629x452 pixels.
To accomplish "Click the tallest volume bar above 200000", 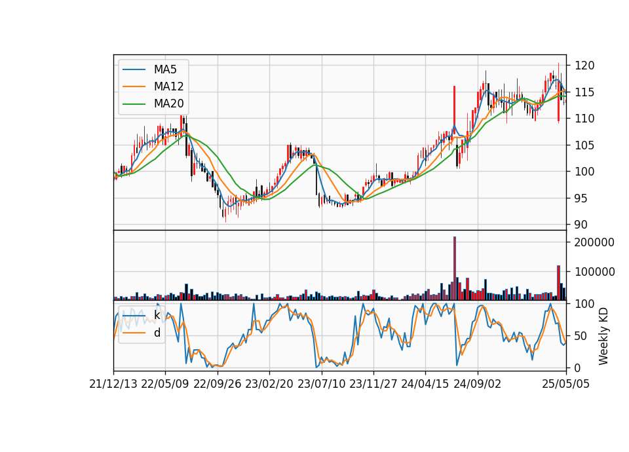I will pyautogui.click(x=455, y=269).
